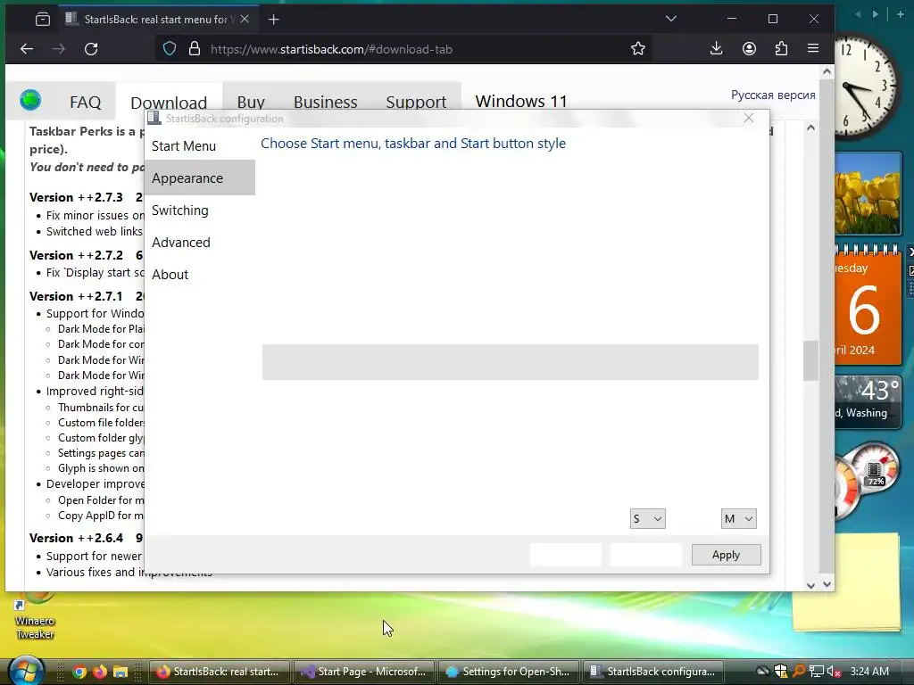This screenshot has height=685, width=914.
Task: Click the CPU meter gadget
Action: (868, 479)
